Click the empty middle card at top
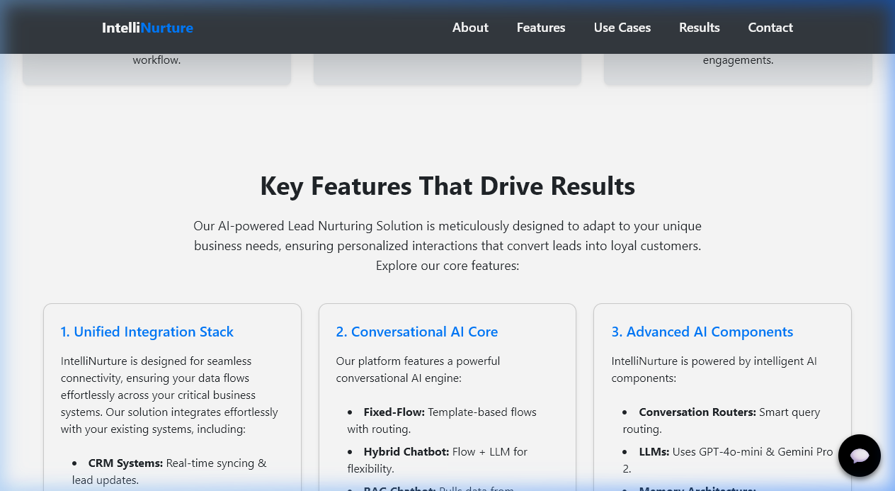Screen dimensions: 895x491 (x=447, y=69)
